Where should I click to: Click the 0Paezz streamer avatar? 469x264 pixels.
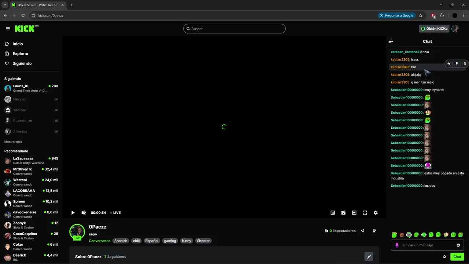click(x=77, y=232)
